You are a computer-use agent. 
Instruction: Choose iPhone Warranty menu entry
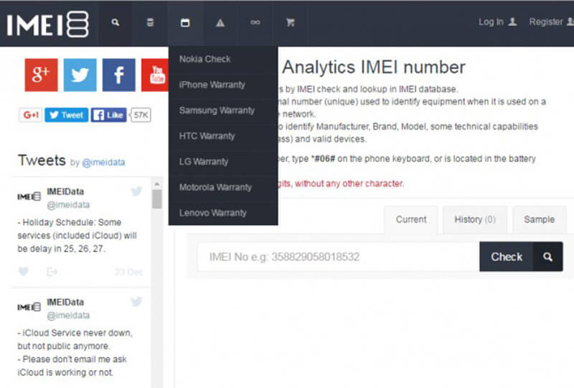point(212,85)
